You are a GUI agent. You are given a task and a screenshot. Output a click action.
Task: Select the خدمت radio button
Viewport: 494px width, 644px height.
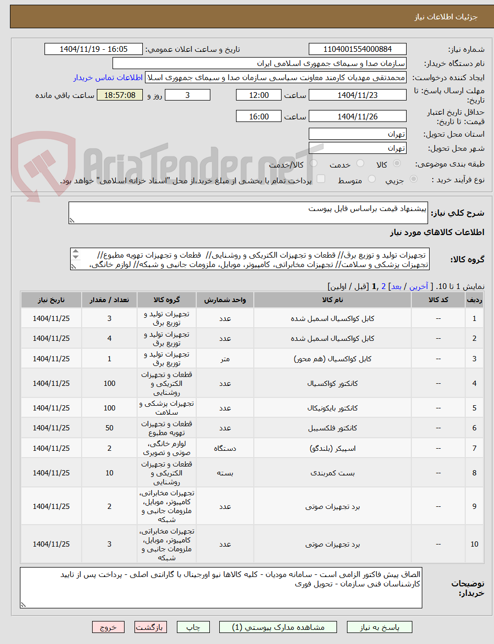[x=360, y=164]
